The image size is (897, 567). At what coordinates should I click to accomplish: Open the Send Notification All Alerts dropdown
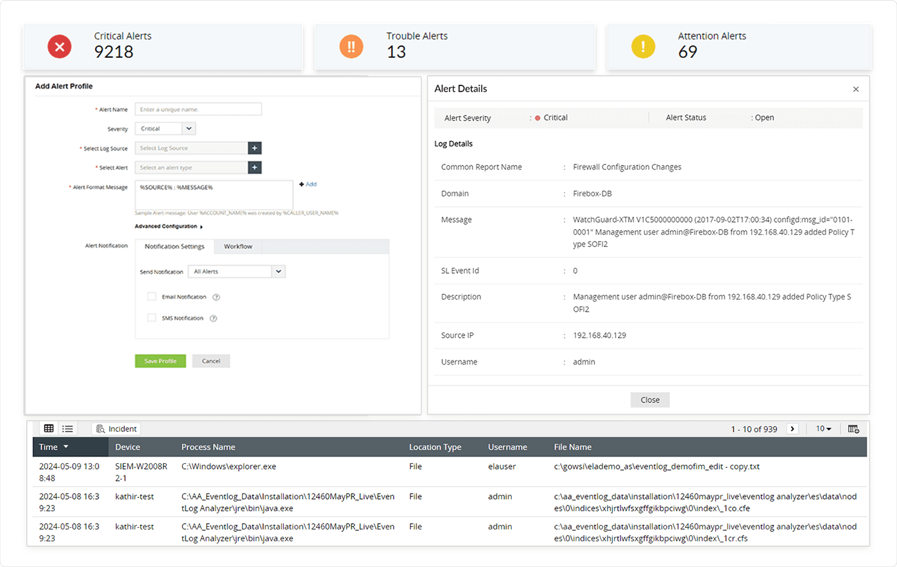click(278, 271)
